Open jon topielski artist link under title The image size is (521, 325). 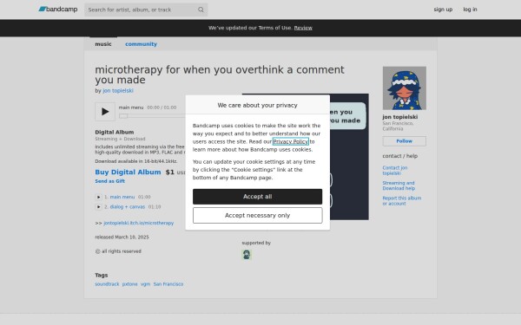click(118, 90)
